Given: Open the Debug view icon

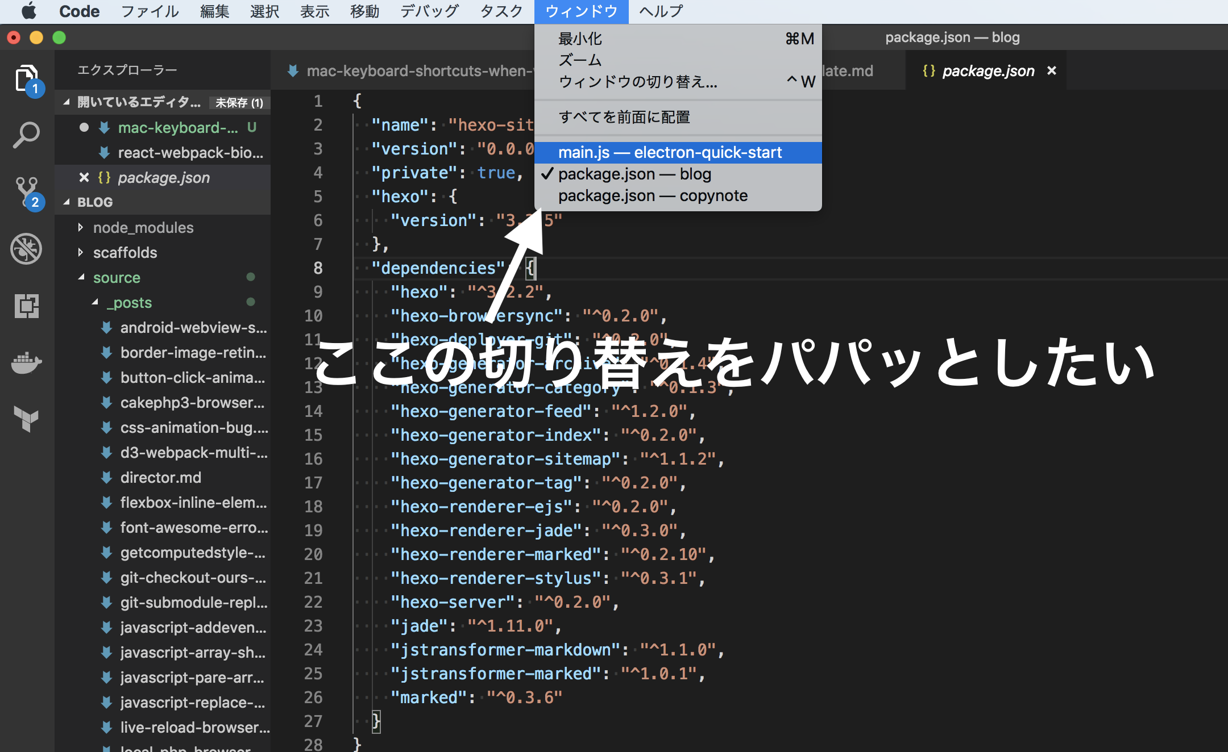Looking at the screenshot, I should [x=26, y=249].
